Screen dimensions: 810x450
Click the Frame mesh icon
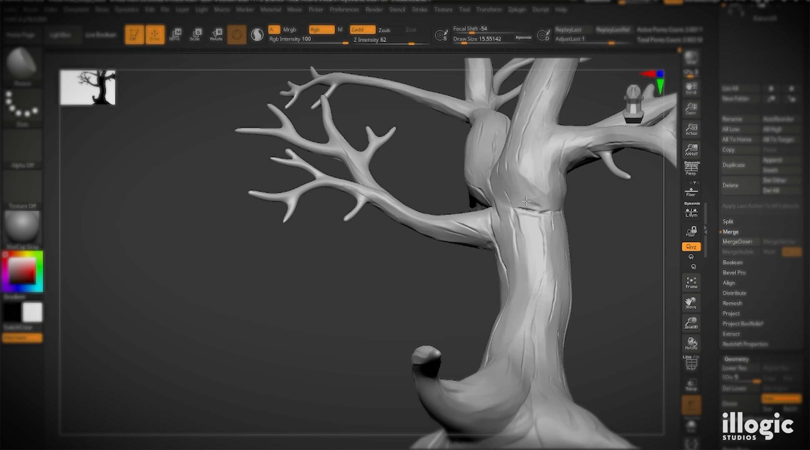pos(691,282)
